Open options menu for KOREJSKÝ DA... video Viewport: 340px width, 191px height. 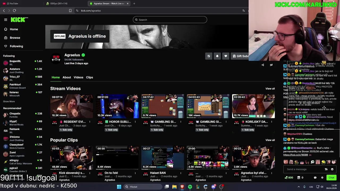tap(271, 122)
